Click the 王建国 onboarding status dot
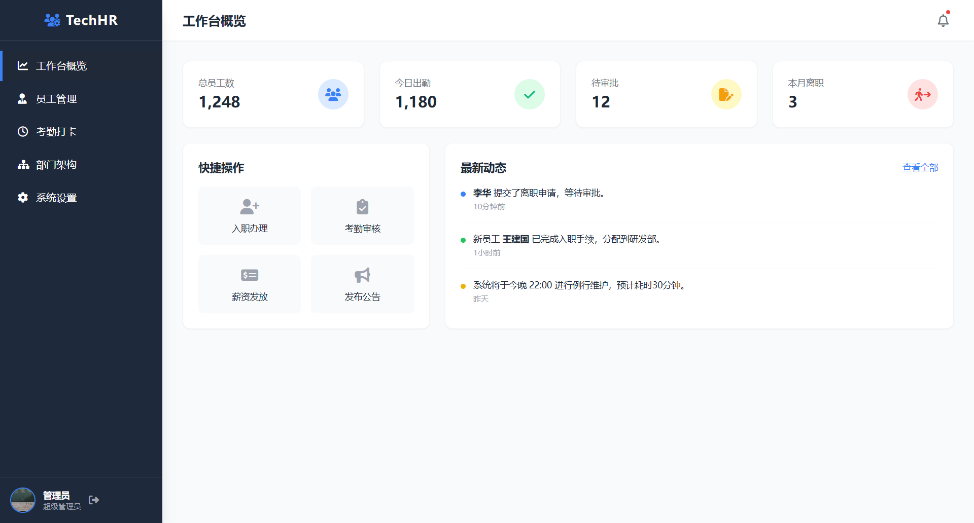The height and width of the screenshot is (523, 974). 462,239
